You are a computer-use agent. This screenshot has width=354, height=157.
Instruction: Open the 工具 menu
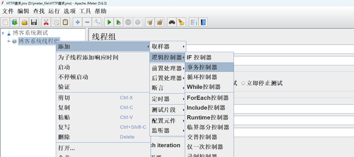click(85, 11)
